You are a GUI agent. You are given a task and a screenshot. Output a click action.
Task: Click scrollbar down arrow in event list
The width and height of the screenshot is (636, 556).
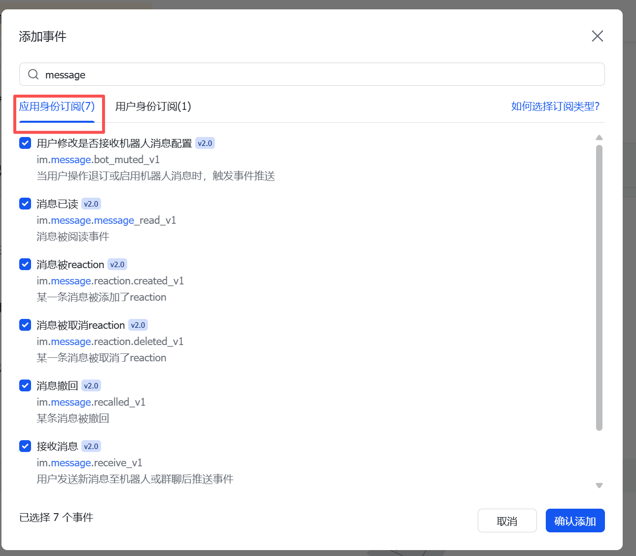[599, 486]
